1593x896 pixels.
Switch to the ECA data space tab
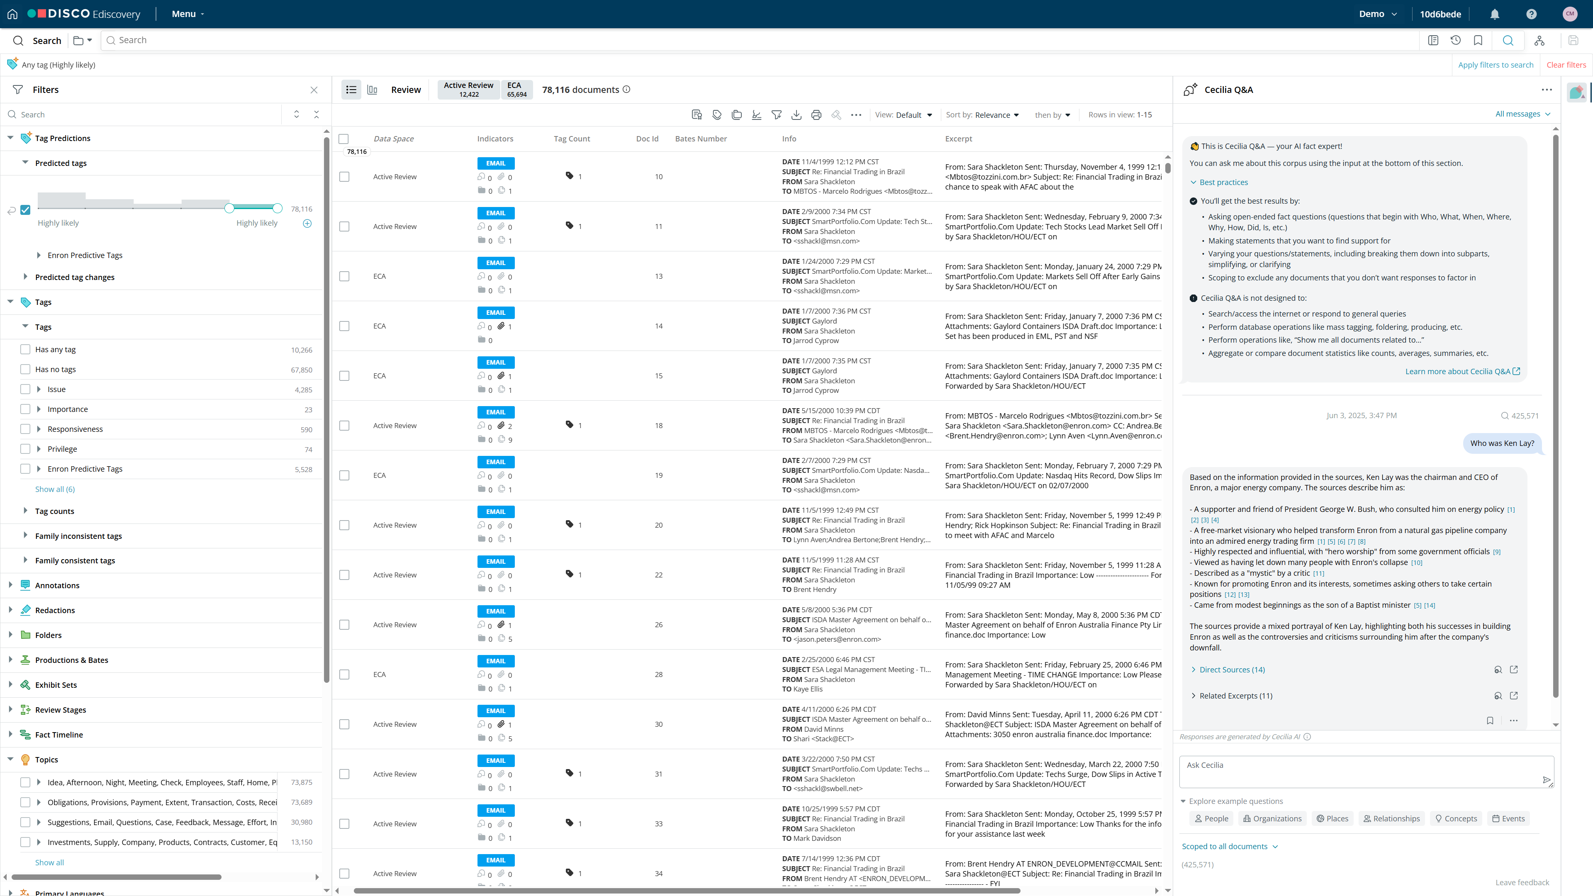click(516, 90)
